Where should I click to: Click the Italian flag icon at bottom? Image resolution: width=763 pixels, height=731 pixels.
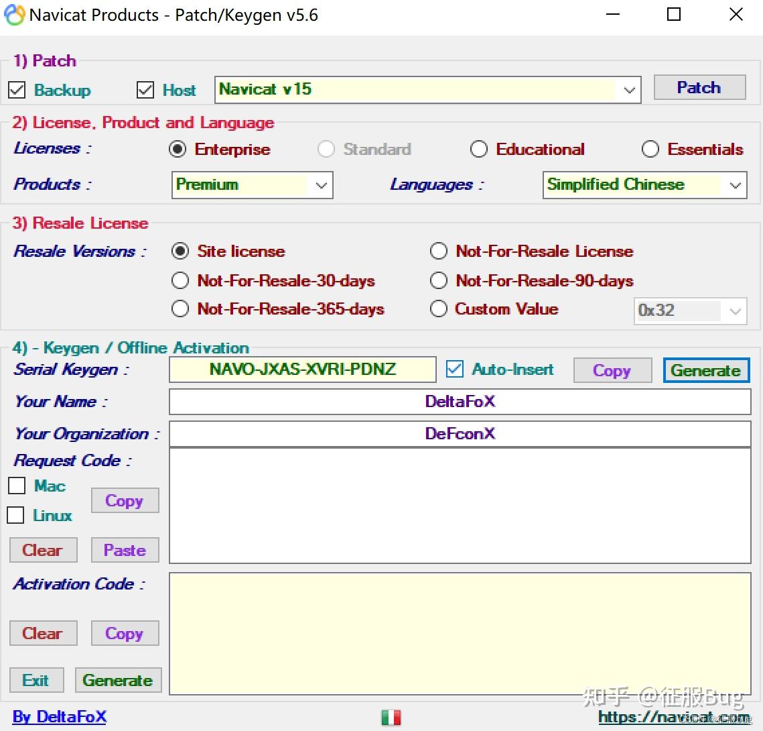(391, 718)
